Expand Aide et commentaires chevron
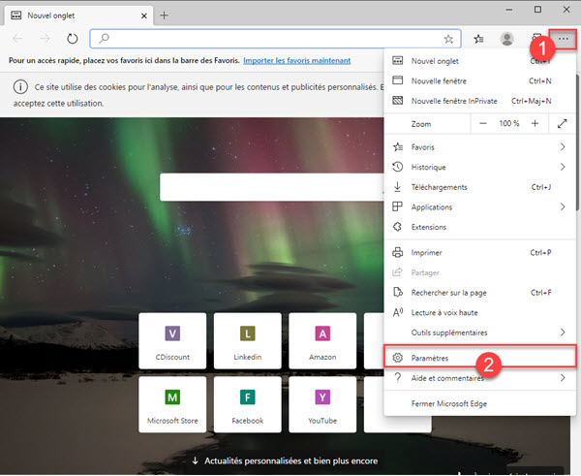This screenshot has height=476, width=581. click(x=563, y=378)
